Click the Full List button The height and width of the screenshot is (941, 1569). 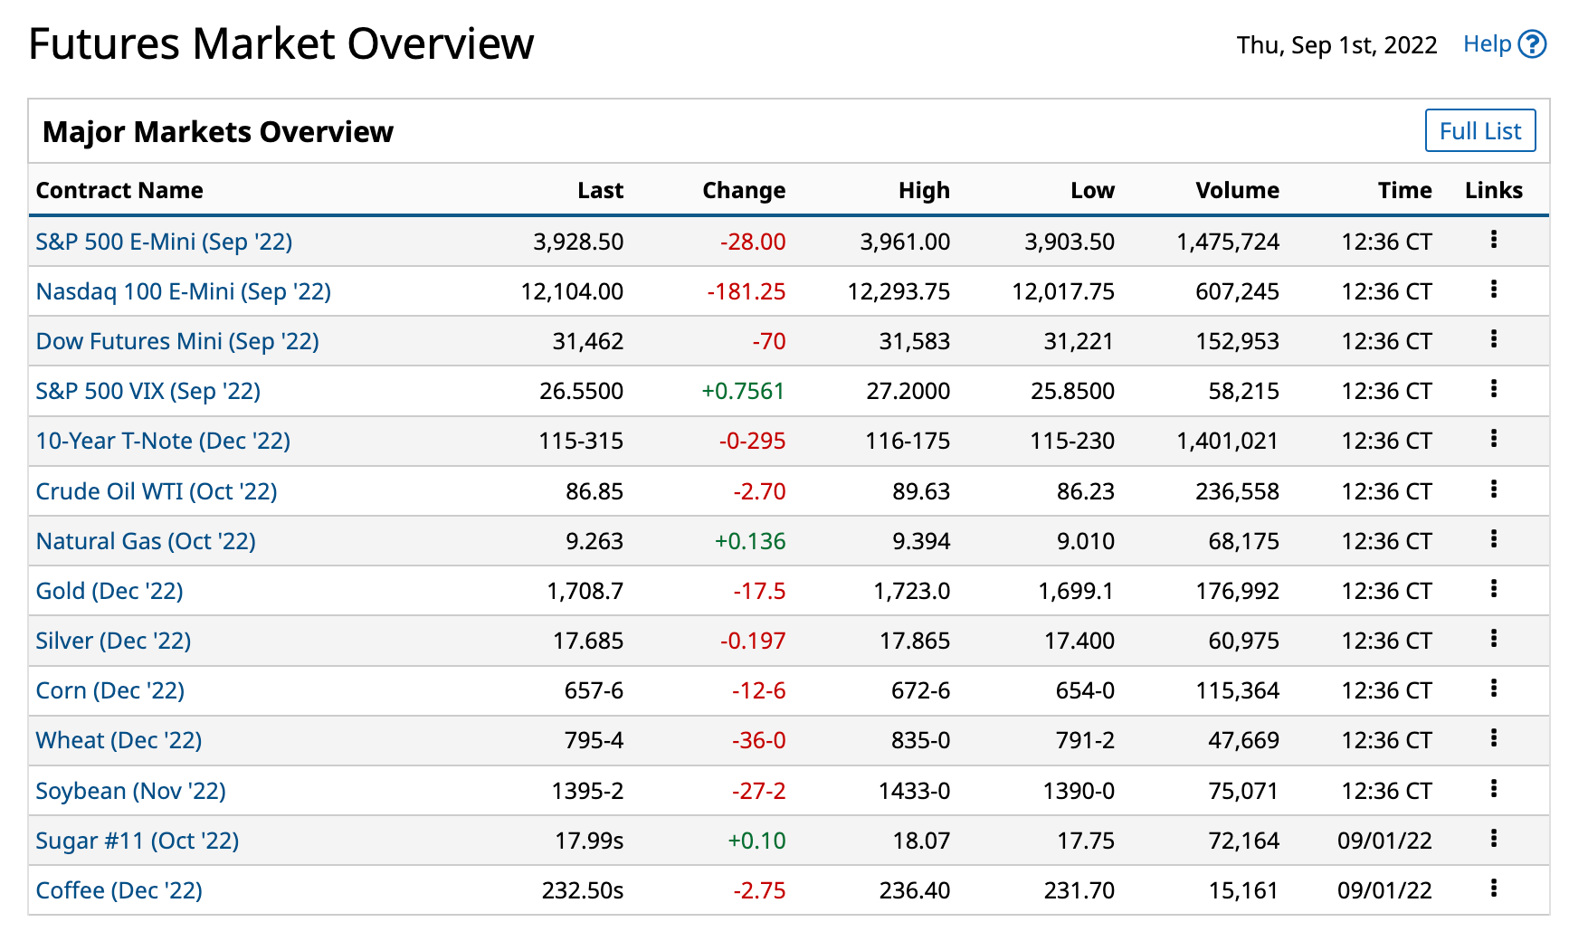tap(1479, 131)
